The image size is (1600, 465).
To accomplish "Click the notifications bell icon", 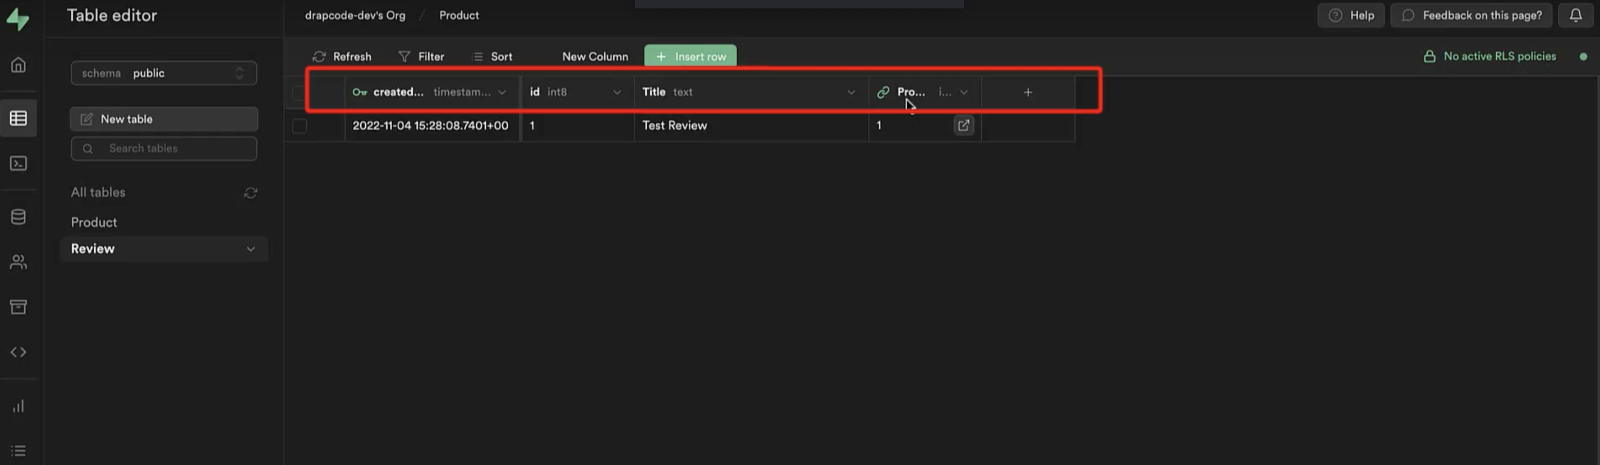I will (1575, 15).
